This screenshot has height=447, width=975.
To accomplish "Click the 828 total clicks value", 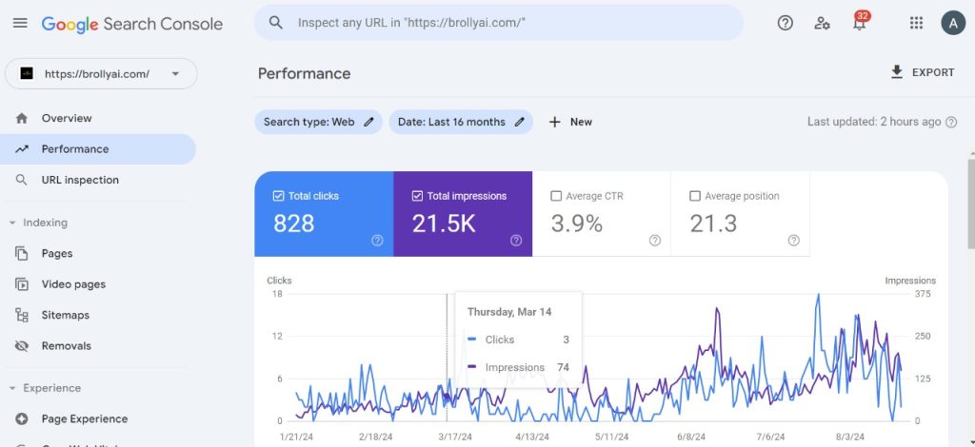I will pos(293,223).
